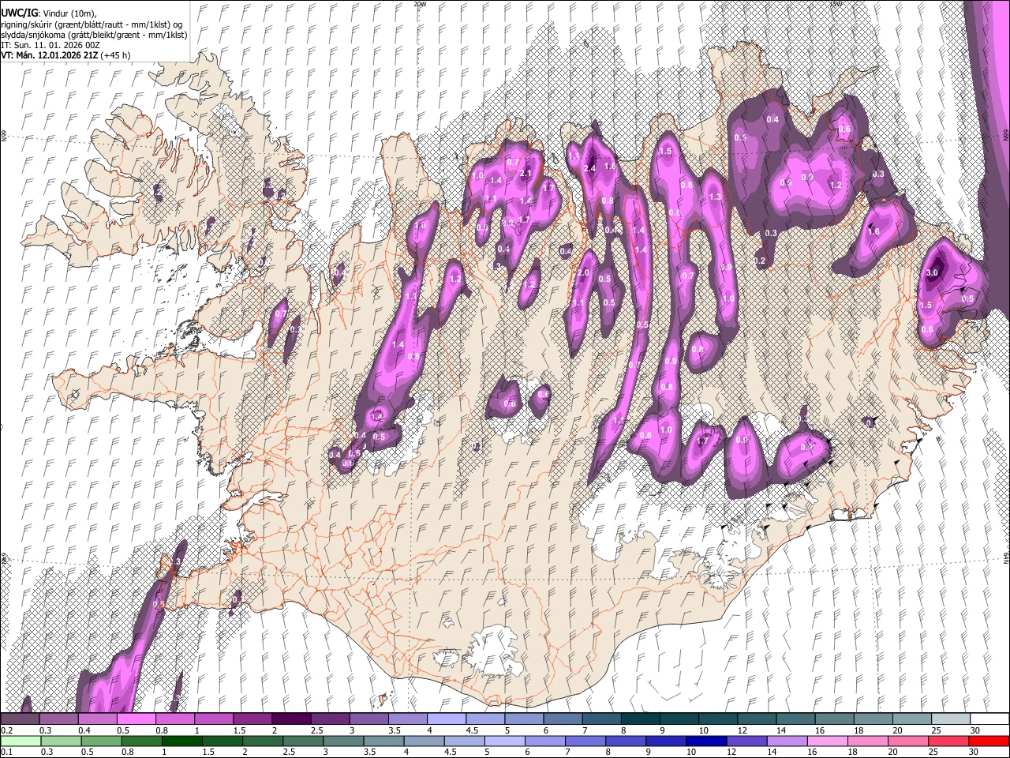Viewport: 1010px width, 758px height.
Task: Select the '12' number under the upper legend row
Action: click(x=742, y=730)
